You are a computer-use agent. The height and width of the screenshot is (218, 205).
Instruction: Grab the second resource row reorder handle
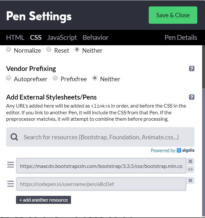pyautogui.click(x=11, y=184)
